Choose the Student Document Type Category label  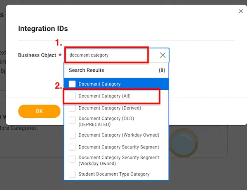click(x=114, y=174)
